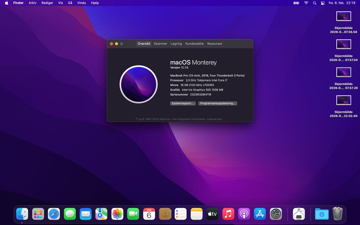The height and width of the screenshot is (225, 360).
Task: Toggle the Control Center in the menu bar
Action: click(x=322, y=3)
